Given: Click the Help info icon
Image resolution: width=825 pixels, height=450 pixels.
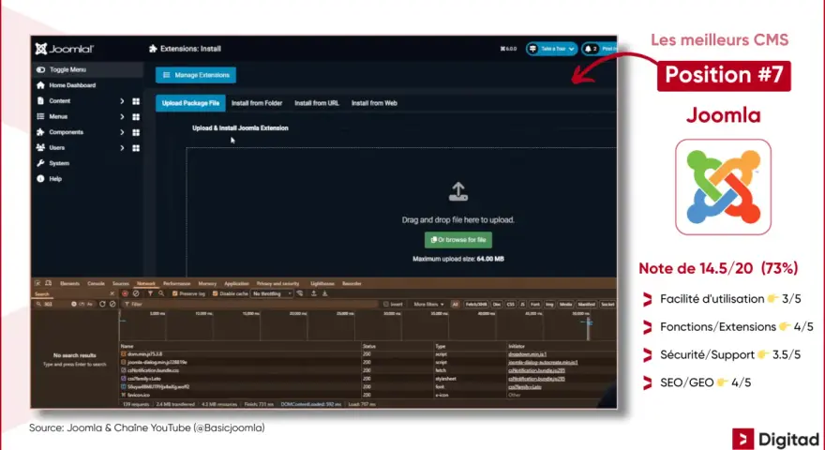Looking at the screenshot, I should pos(40,179).
